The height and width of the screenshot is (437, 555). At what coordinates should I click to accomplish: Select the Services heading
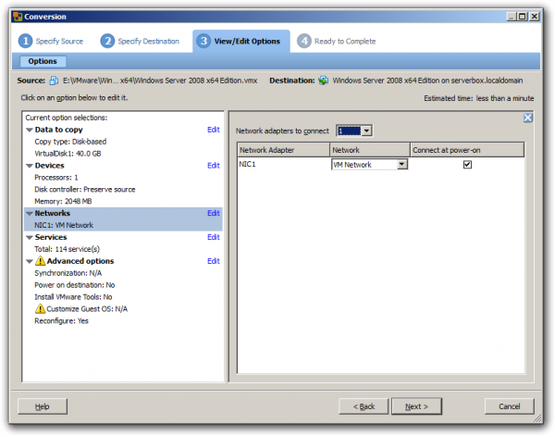(51, 237)
